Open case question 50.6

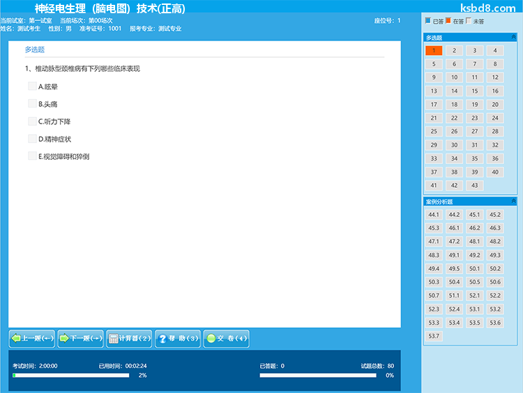495,282
